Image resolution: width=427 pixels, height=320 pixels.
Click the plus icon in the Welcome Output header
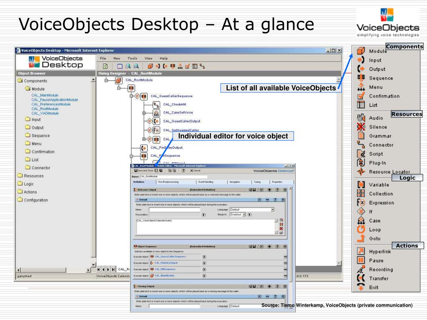click(269, 190)
